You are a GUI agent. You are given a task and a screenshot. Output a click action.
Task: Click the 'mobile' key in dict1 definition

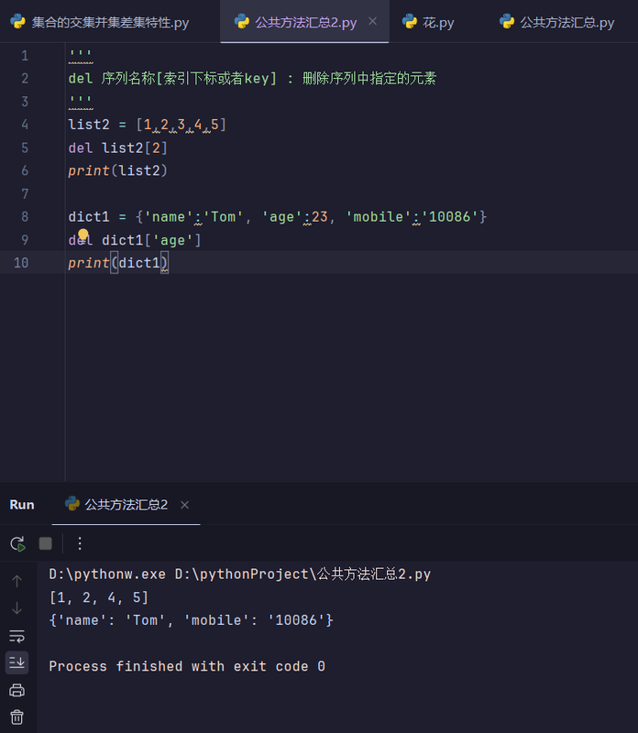[379, 217]
